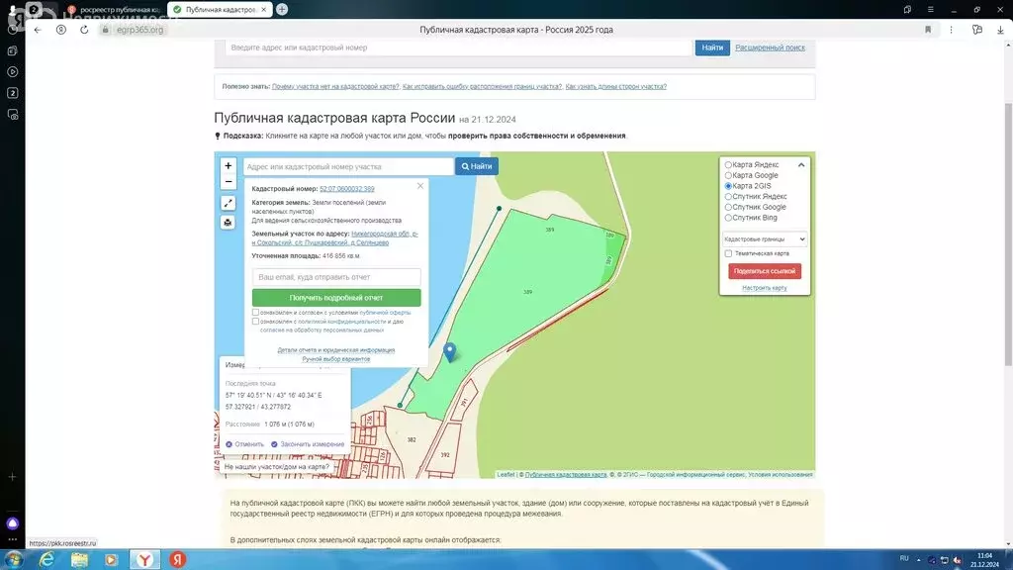Click the red Поделиться ссылкой button
The width and height of the screenshot is (1013, 570).
pyautogui.click(x=765, y=271)
